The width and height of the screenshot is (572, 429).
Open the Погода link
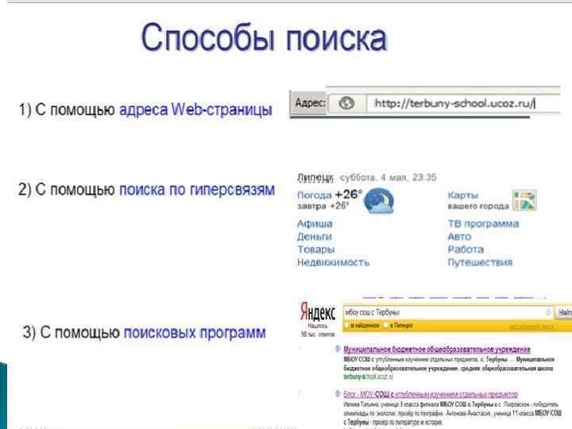tap(314, 195)
